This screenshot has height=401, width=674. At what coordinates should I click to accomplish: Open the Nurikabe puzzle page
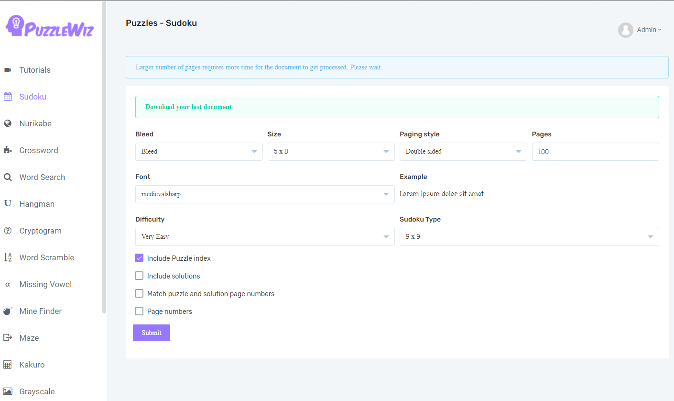pyautogui.click(x=35, y=123)
